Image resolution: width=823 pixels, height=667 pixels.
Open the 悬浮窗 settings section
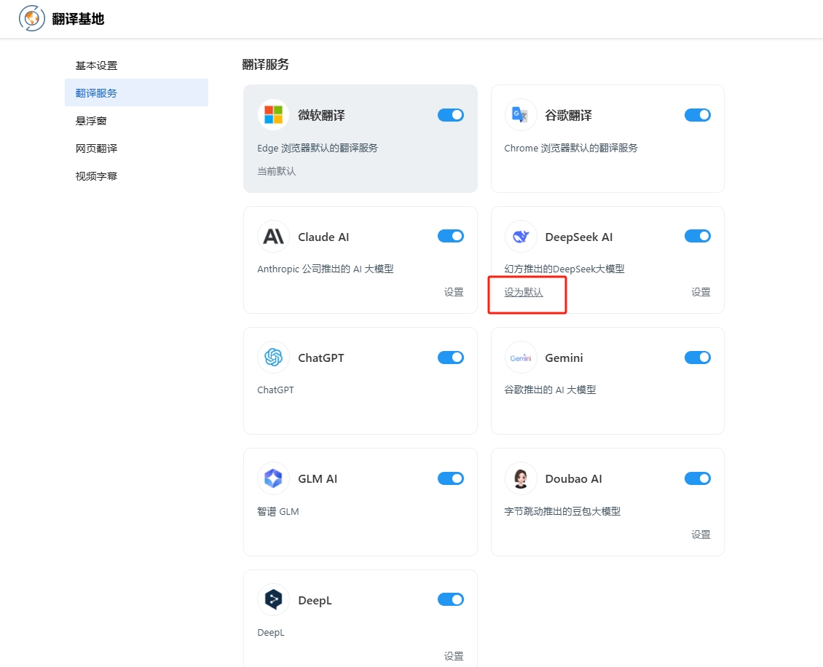[136, 121]
